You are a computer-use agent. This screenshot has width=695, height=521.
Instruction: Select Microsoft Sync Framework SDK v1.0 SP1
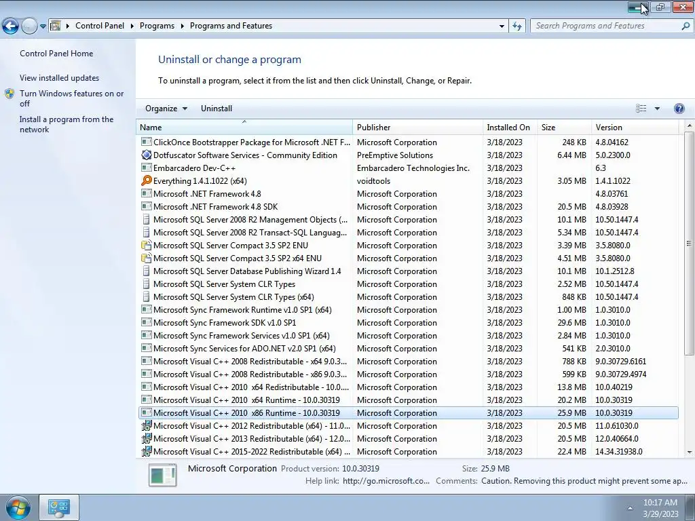point(408,322)
